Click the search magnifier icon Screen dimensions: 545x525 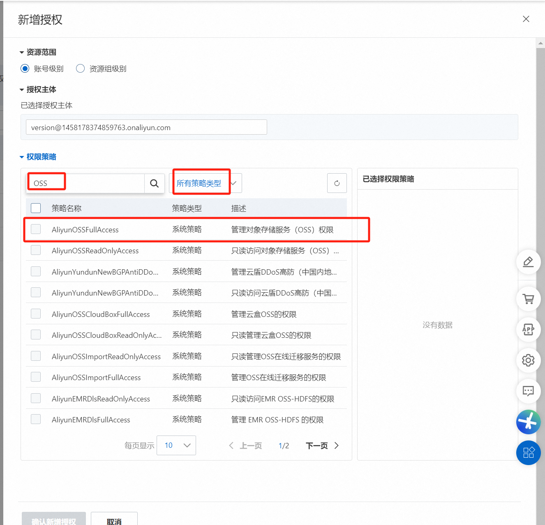pyautogui.click(x=154, y=183)
